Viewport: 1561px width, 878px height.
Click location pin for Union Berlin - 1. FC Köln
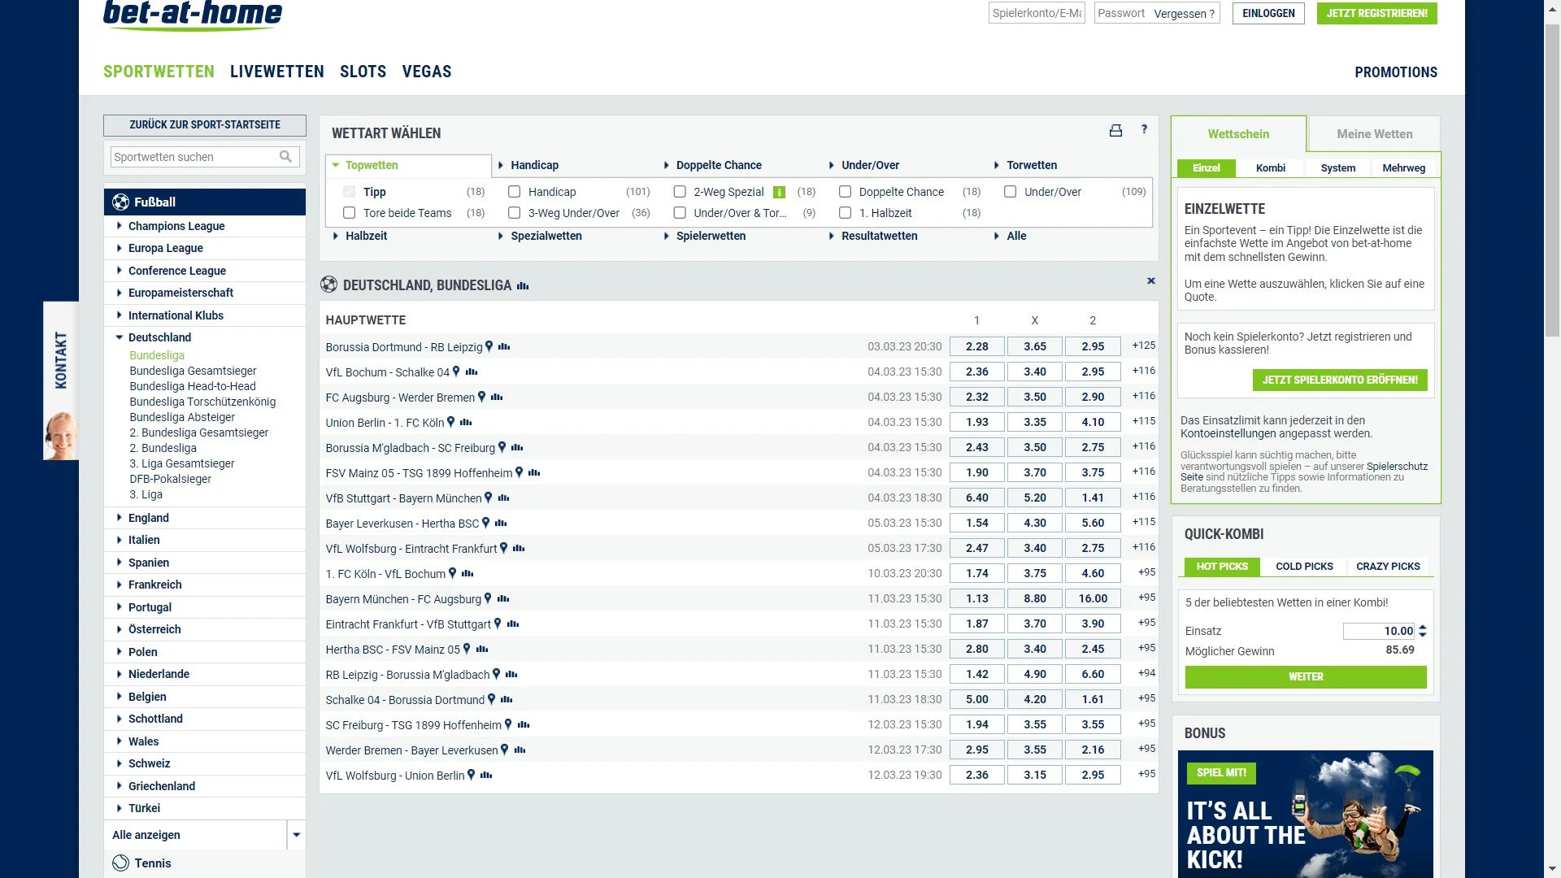click(x=451, y=422)
